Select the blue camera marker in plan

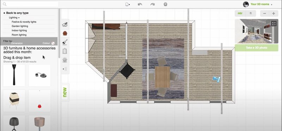pyautogui.click(x=216, y=79)
